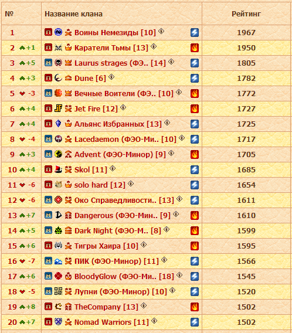The width and height of the screenshot is (292, 333).
Task: Open the Lacedaemon clan page link
Action: coord(125,139)
